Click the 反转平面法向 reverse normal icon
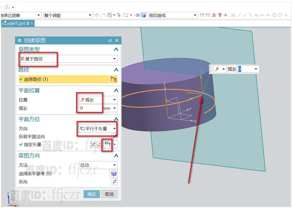292x208 pixels. click(x=114, y=136)
